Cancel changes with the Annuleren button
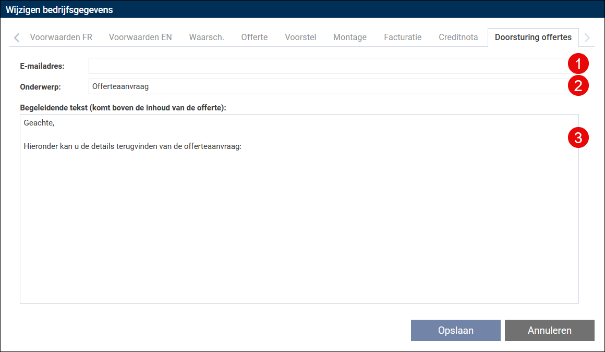Viewport: 605px width, 352px height. 549,330
